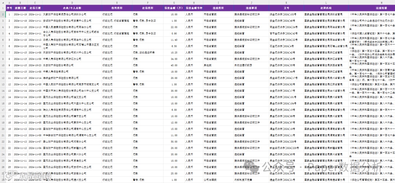Select the amount cell 15.00

coord(174,129)
